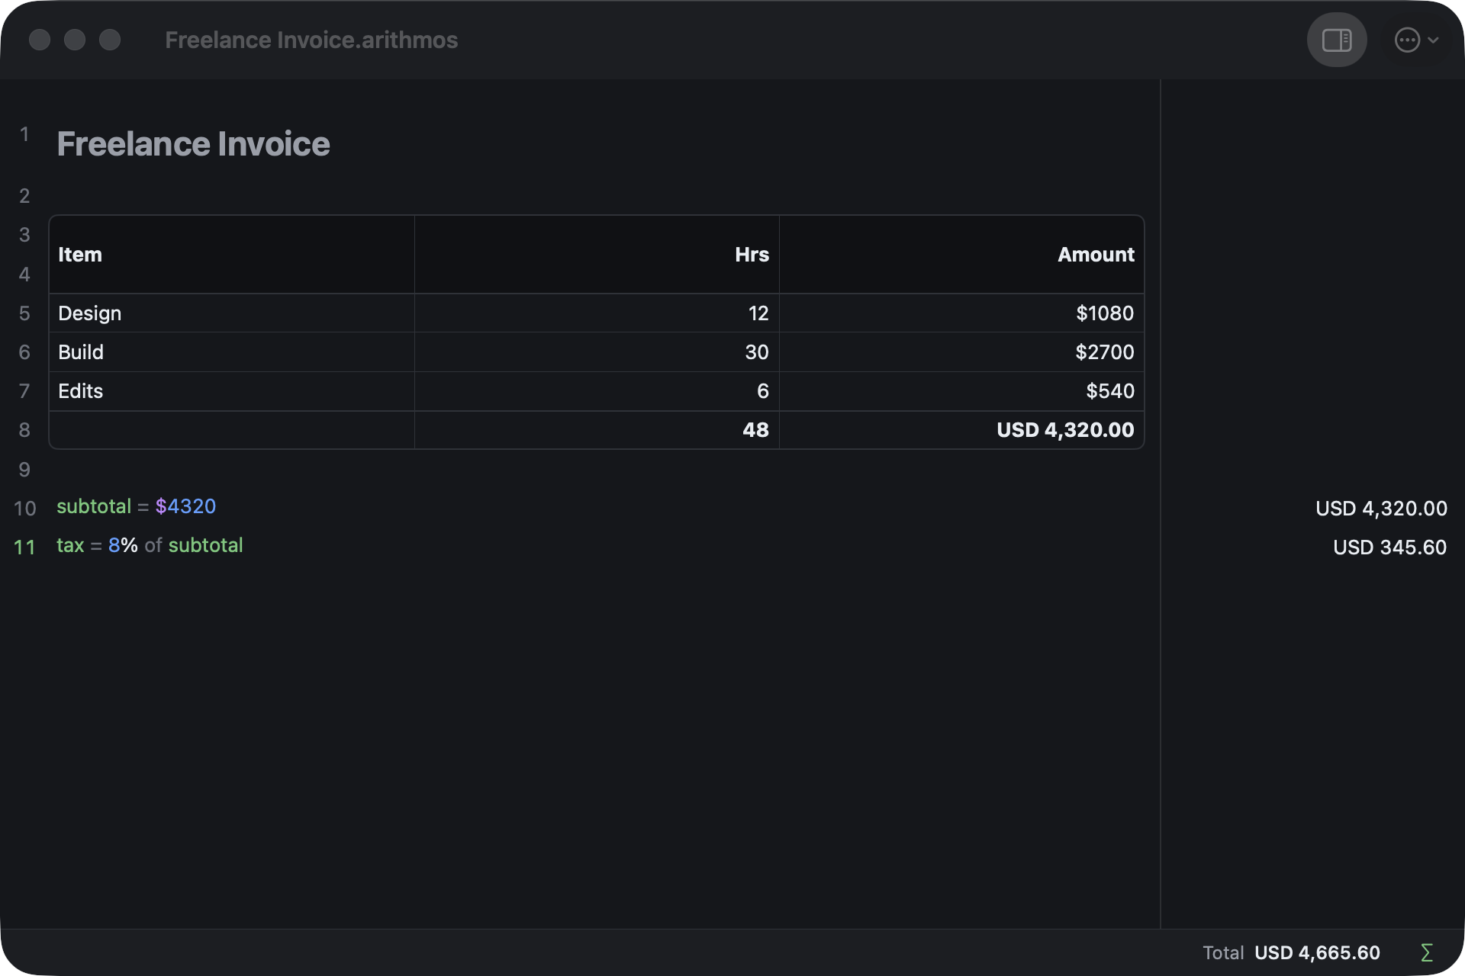
Task: Click the $4320 value on line 10
Action: [185, 506]
